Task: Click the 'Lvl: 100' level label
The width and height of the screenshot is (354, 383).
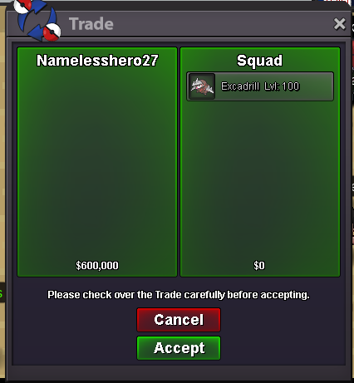Action: (282, 86)
